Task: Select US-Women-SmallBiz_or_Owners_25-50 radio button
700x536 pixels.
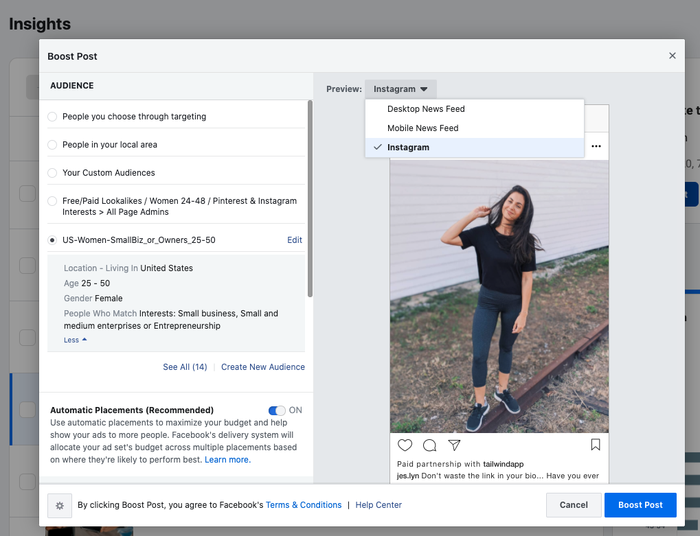Action: tap(52, 240)
